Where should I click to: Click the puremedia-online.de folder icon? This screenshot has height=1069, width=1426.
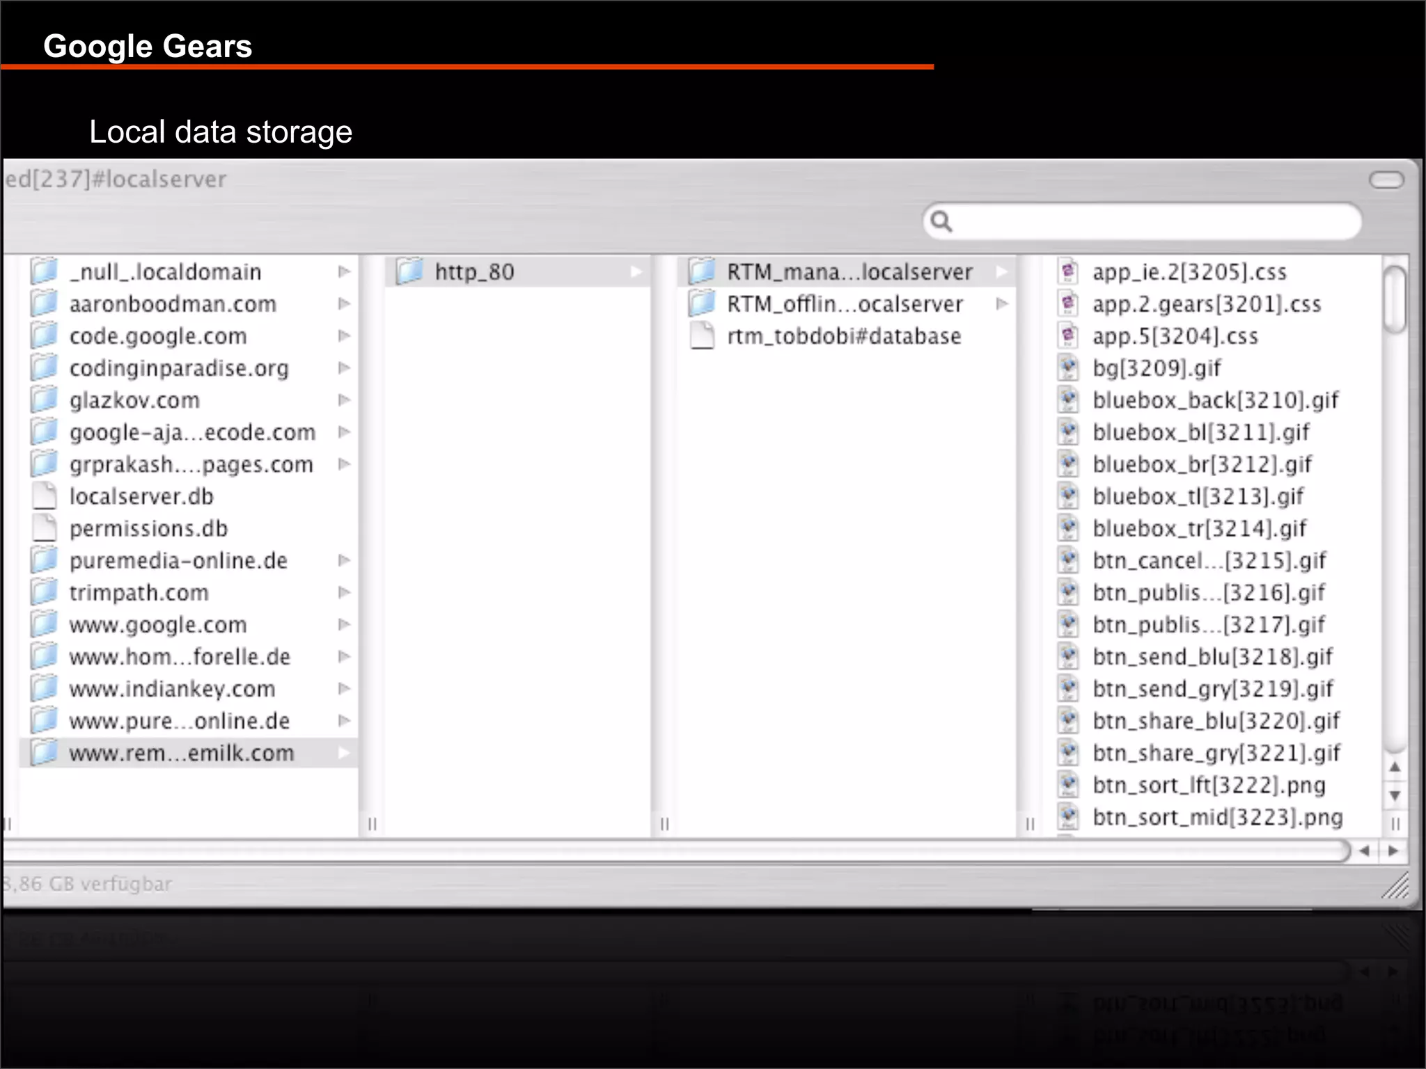point(45,560)
